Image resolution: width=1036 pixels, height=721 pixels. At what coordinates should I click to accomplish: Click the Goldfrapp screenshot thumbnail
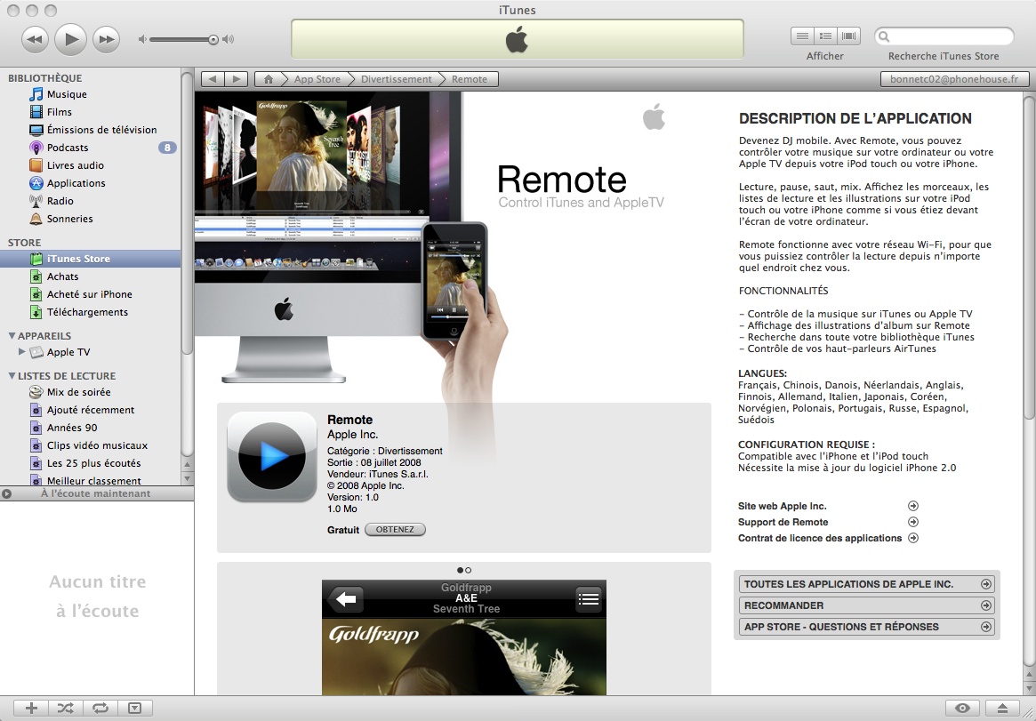[x=464, y=637]
